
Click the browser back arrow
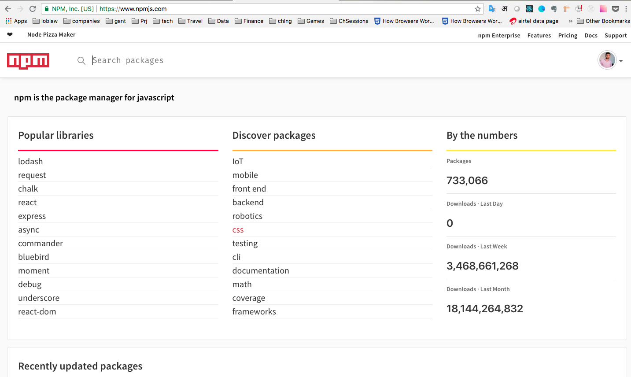point(8,9)
